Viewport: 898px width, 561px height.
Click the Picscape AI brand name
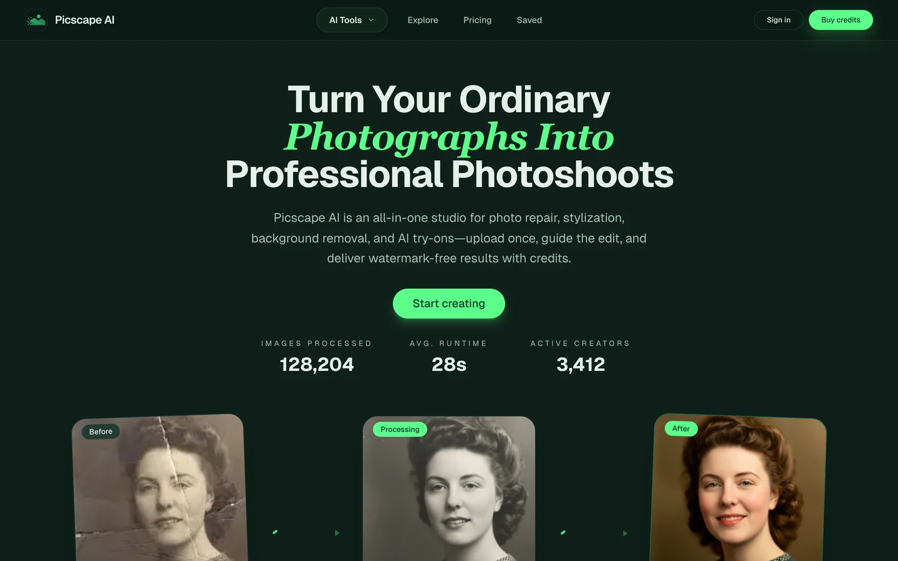click(x=85, y=20)
